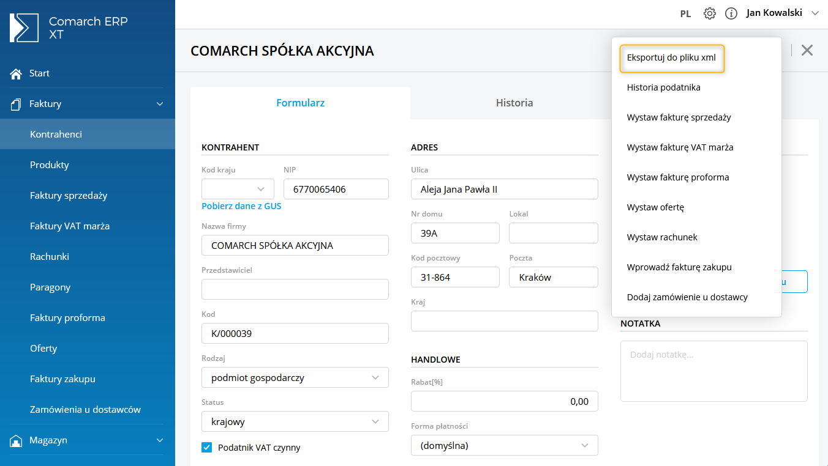The height and width of the screenshot is (466, 828).
Task: Expand the Jan Kowalski user menu
Action: [x=782, y=13]
